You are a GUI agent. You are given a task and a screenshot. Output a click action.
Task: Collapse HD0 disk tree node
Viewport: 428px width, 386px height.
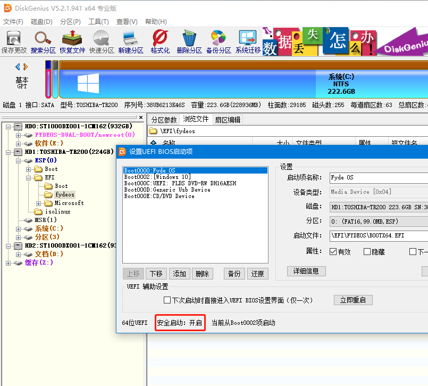8,127
